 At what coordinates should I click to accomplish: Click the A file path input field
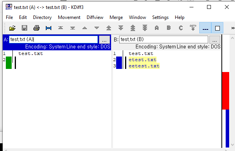point(53,39)
